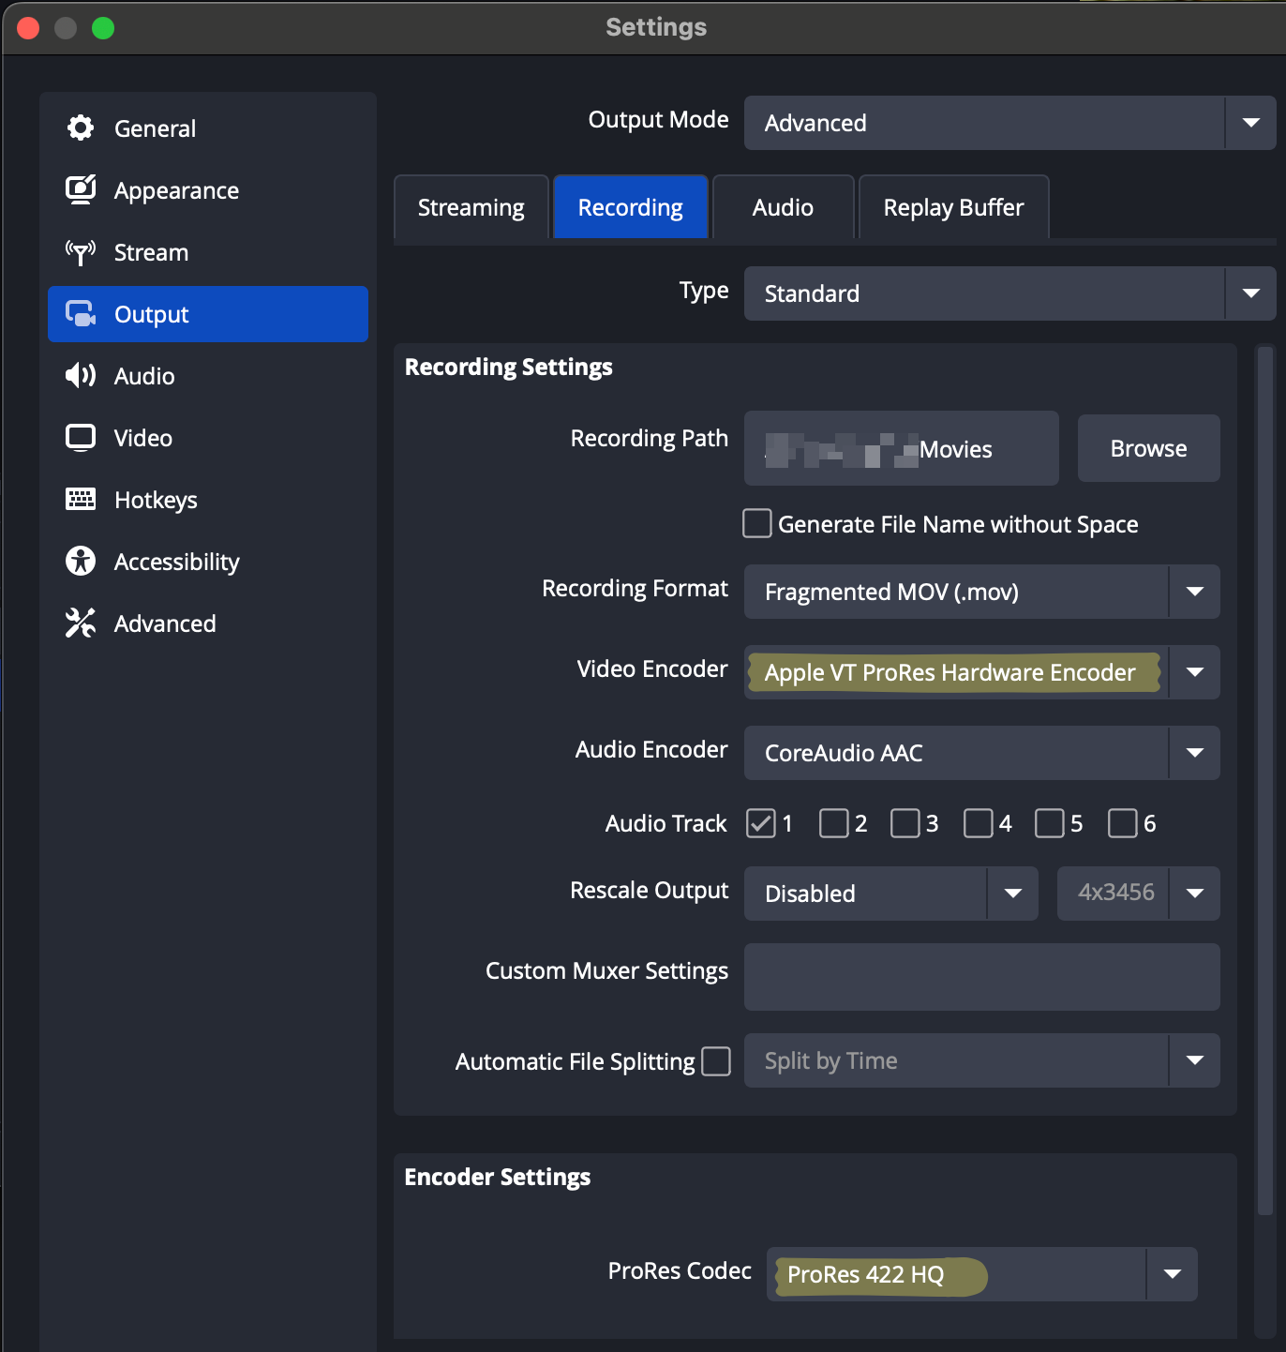Click the Browse button
1286x1352 pixels.
(1148, 448)
